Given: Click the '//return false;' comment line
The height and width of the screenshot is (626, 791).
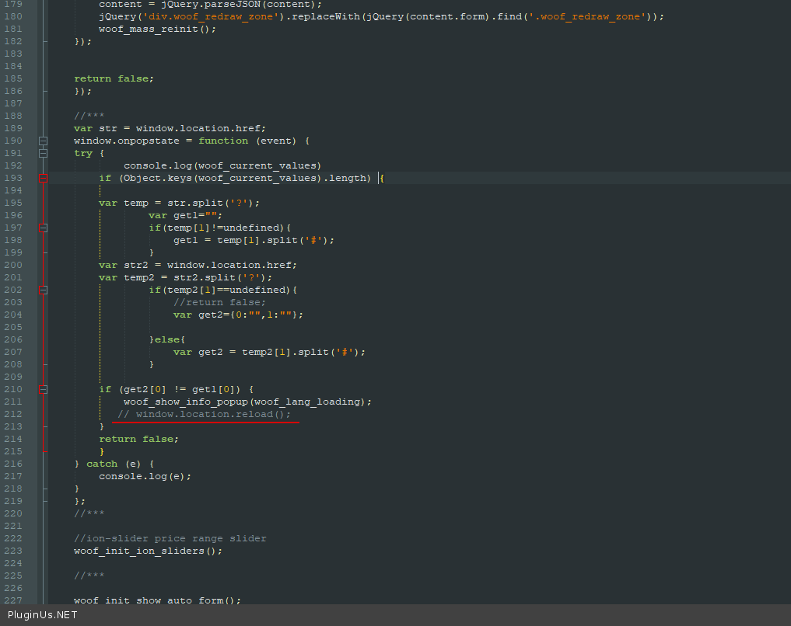Looking at the screenshot, I should pos(219,302).
